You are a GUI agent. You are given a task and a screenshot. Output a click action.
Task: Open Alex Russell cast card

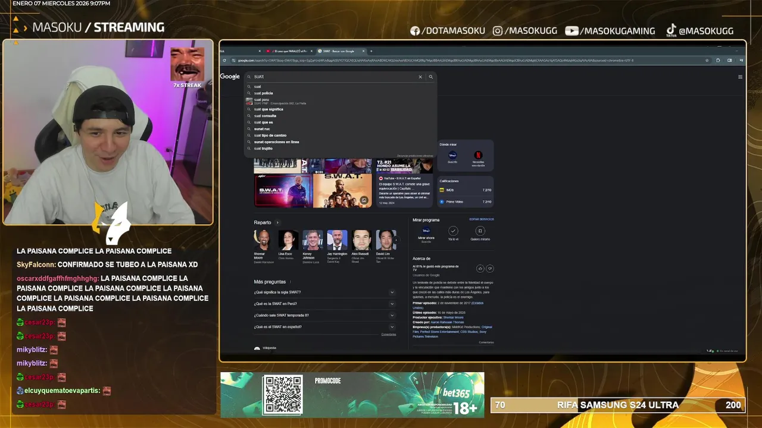(361, 247)
